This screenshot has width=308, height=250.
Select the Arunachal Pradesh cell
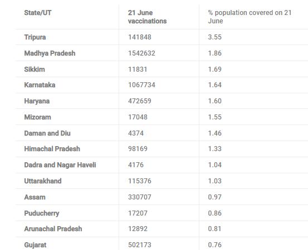click(x=53, y=229)
